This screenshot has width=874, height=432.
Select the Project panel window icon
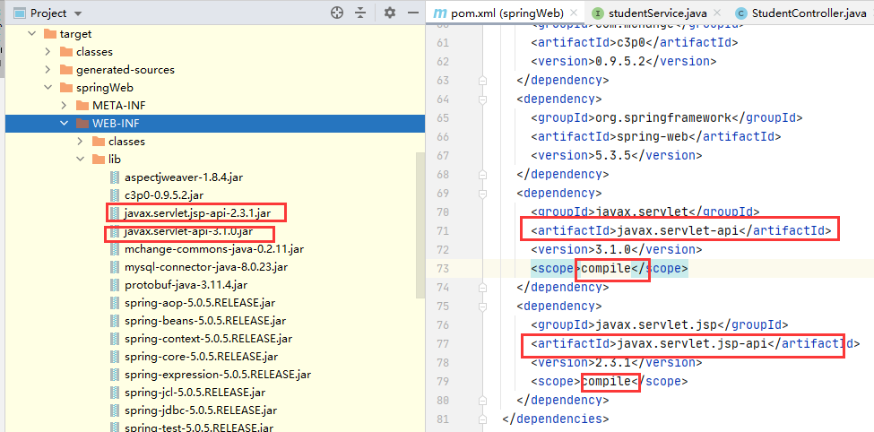click(x=20, y=13)
